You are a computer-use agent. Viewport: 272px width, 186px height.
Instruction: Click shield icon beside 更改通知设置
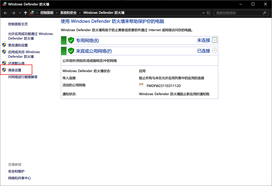4,45
